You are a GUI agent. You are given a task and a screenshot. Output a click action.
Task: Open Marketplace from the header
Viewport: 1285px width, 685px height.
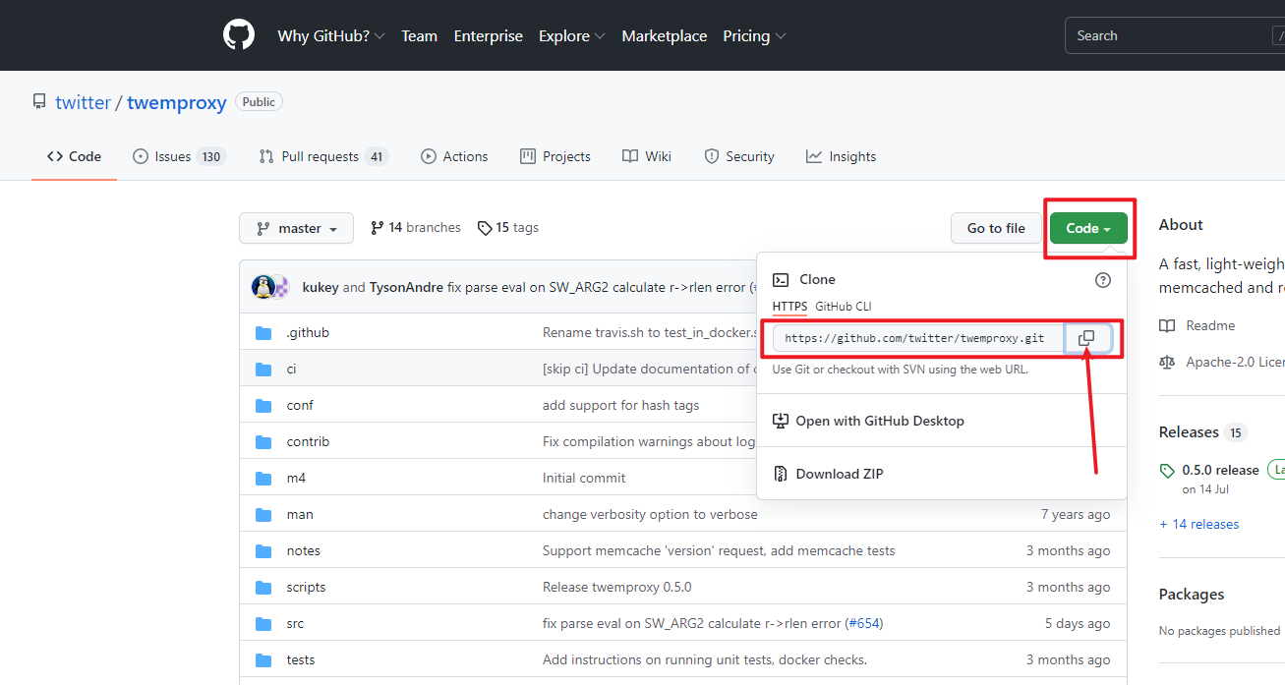665,35
